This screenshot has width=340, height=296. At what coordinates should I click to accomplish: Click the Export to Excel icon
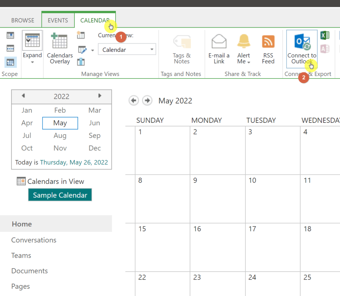coord(325,35)
